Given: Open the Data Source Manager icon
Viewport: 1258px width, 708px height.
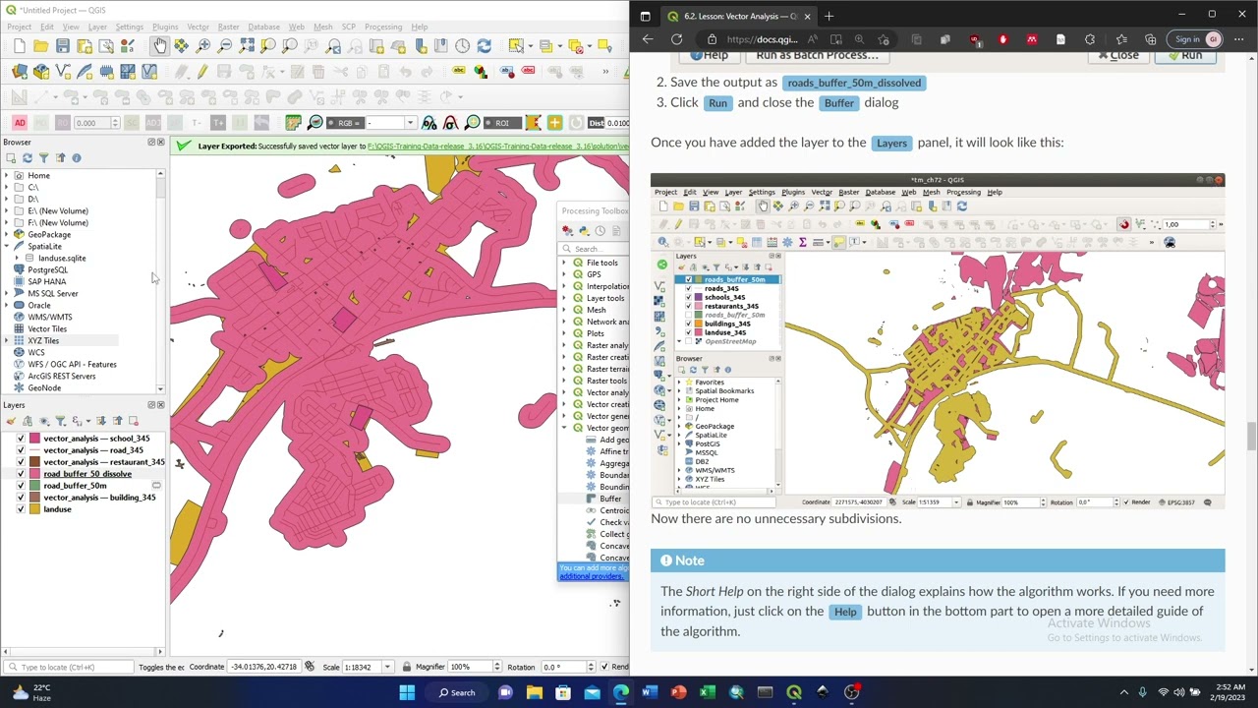Looking at the screenshot, I should (x=20, y=72).
